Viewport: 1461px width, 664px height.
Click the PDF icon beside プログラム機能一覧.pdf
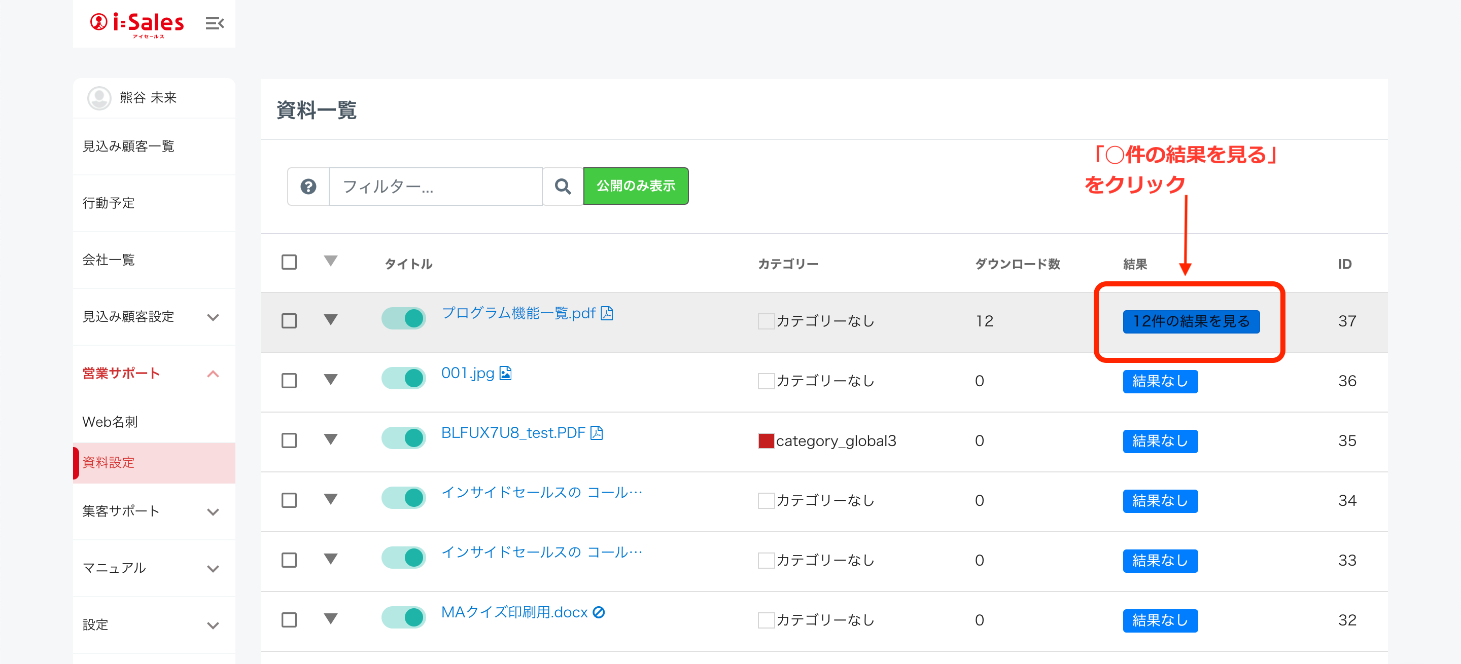[607, 313]
